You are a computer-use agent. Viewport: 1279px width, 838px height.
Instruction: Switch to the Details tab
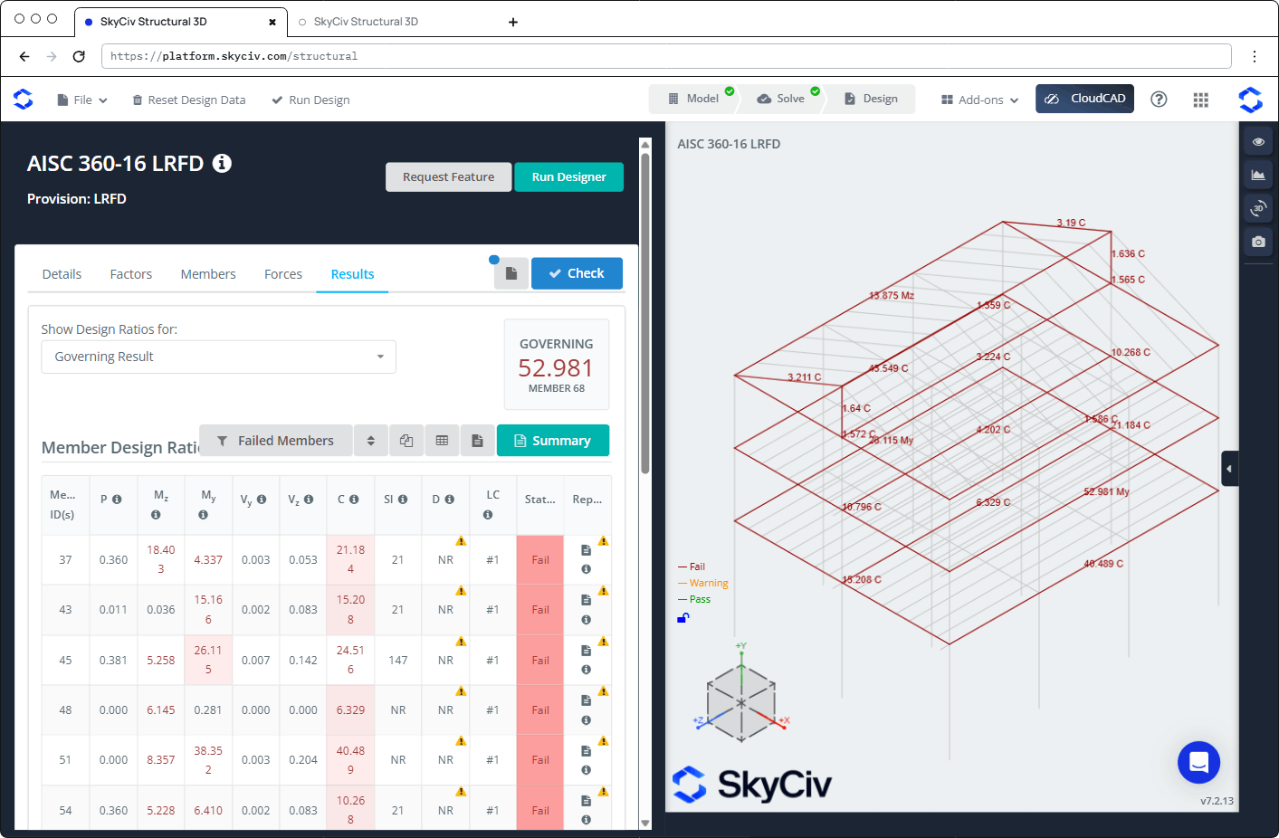[x=62, y=274]
